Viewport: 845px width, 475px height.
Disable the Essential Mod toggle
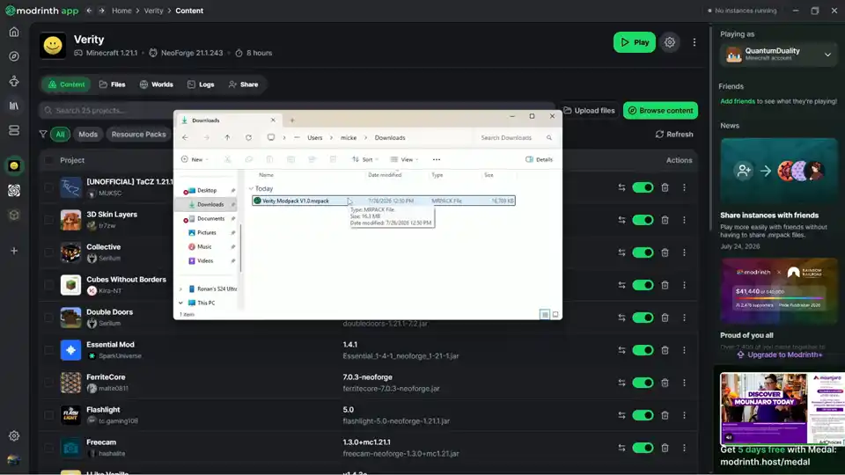643,350
